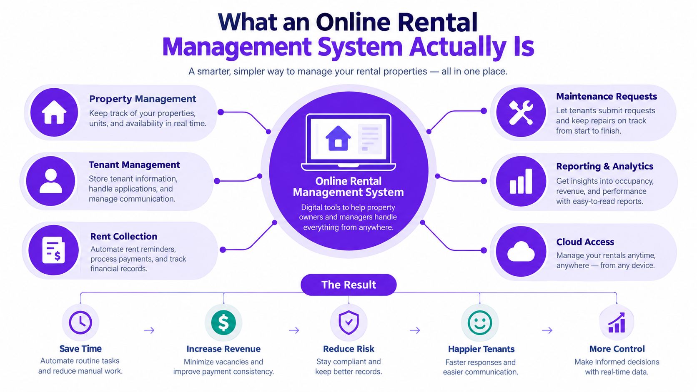Click the "Manage your rentals anytime" description

[606, 260]
